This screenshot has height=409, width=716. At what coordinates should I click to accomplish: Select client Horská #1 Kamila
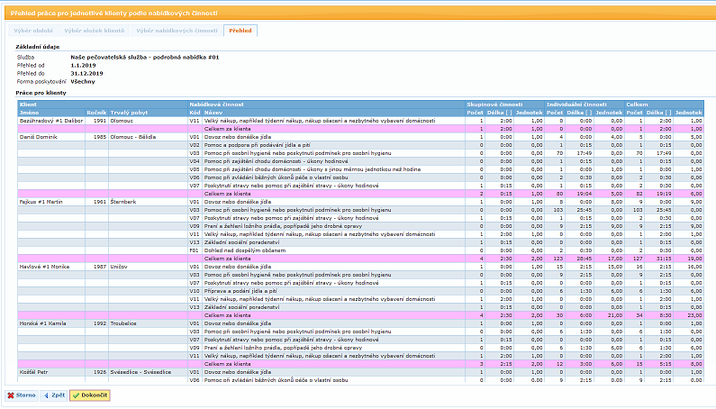click(42, 323)
